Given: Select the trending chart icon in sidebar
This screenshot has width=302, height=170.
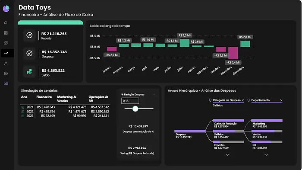Looking at the screenshot, I should pos(6,53).
